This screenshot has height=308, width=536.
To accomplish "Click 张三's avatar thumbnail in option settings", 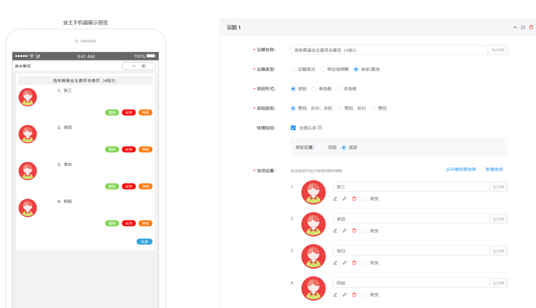I will pyautogui.click(x=313, y=192).
